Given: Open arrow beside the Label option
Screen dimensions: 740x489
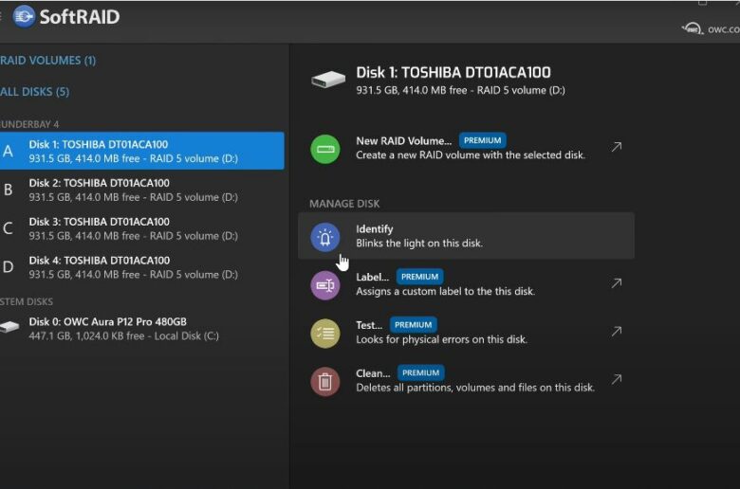Looking at the screenshot, I should pyautogui.click(x=617, y=283).
